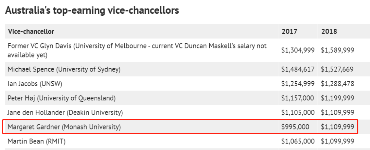Click the Ian Jacobs (UNSW) name cell
The image size is (370, 150).
[35, 84]
